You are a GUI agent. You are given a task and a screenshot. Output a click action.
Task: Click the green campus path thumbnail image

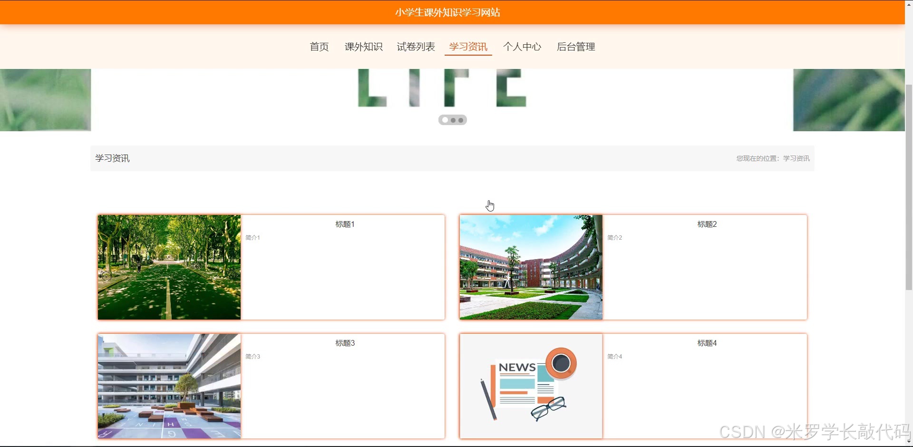point(169,267)
